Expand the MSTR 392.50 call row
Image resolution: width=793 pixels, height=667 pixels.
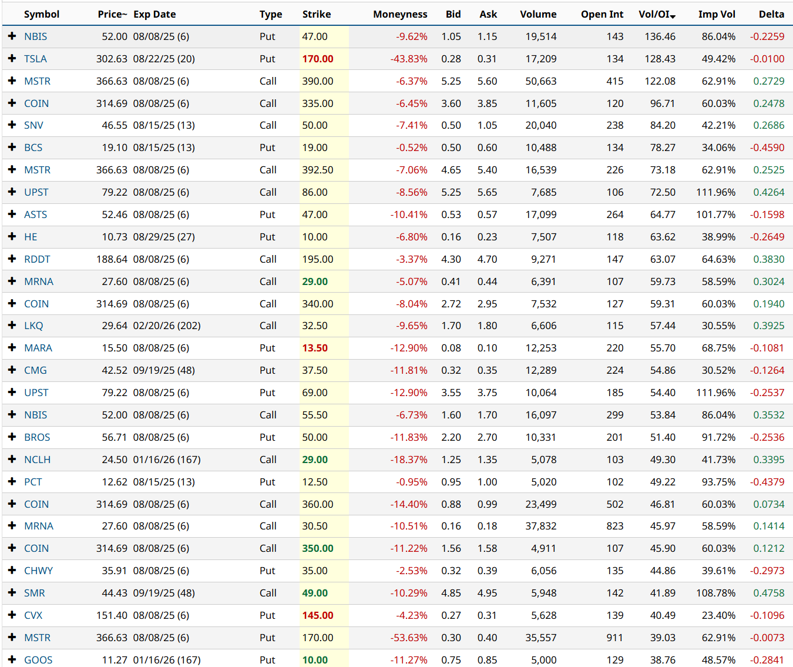(12, 170)
